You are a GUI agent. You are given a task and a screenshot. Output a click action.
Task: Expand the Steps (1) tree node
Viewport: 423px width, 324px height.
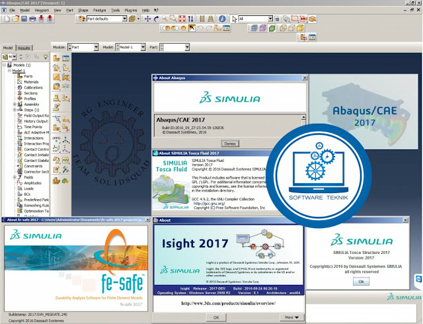pos(15,110)
